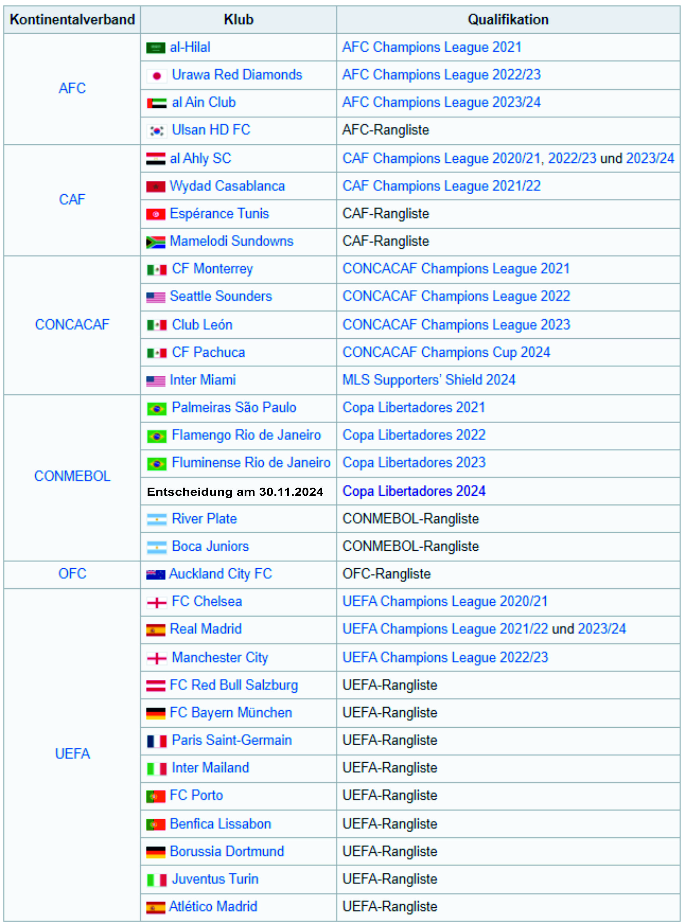Click the France flag beside Paris Saint-Germain

[157, 741]
